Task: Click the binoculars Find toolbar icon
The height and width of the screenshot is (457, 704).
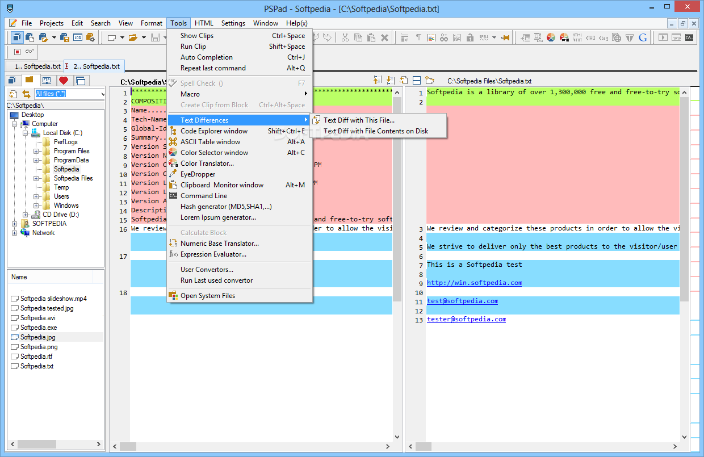Action: pos(444,37)
